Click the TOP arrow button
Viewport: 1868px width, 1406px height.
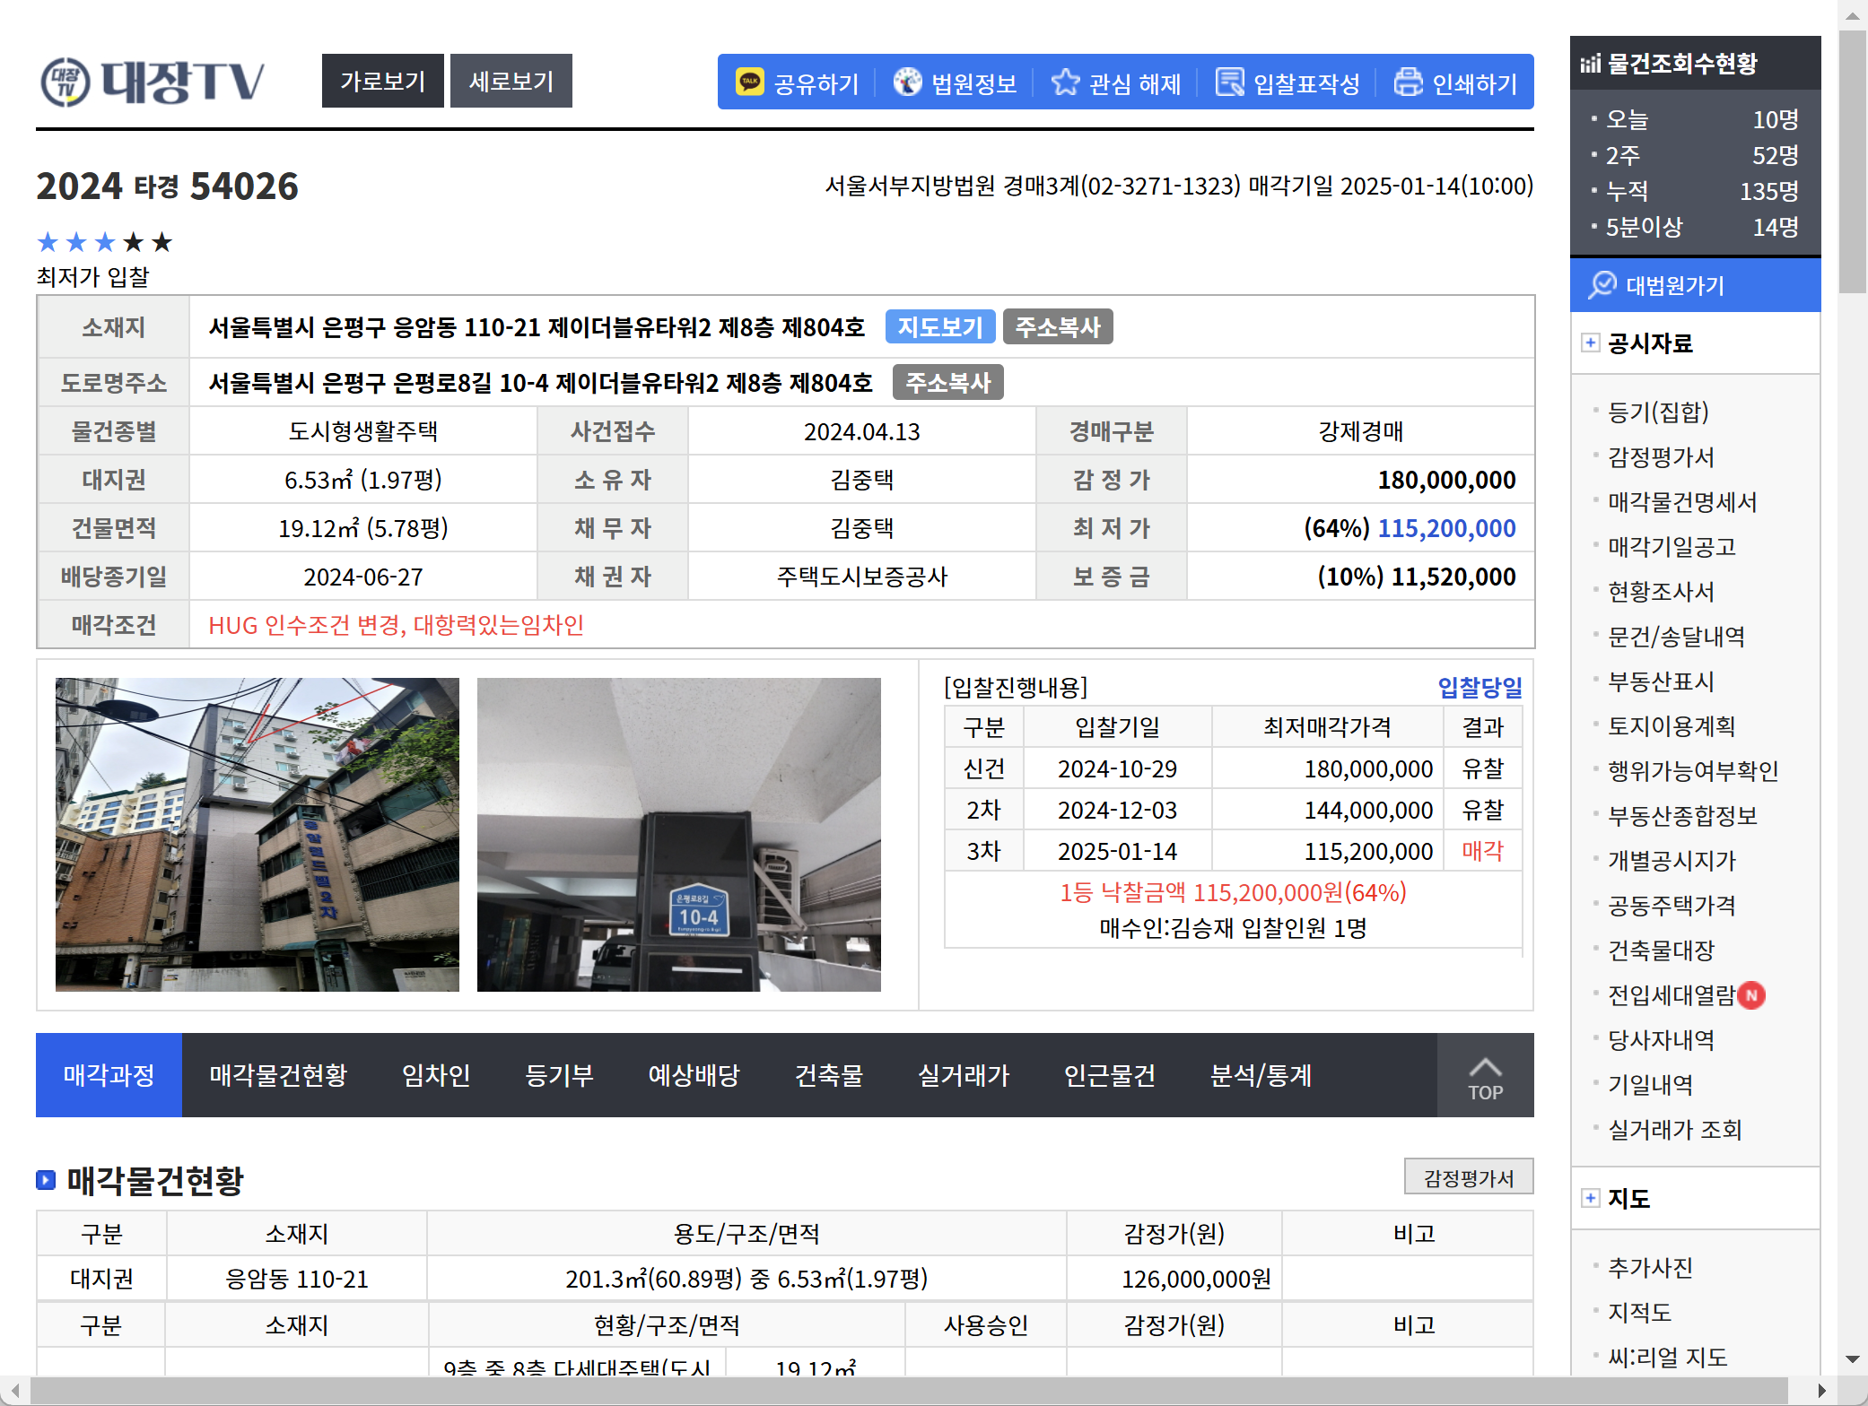1485,1075
